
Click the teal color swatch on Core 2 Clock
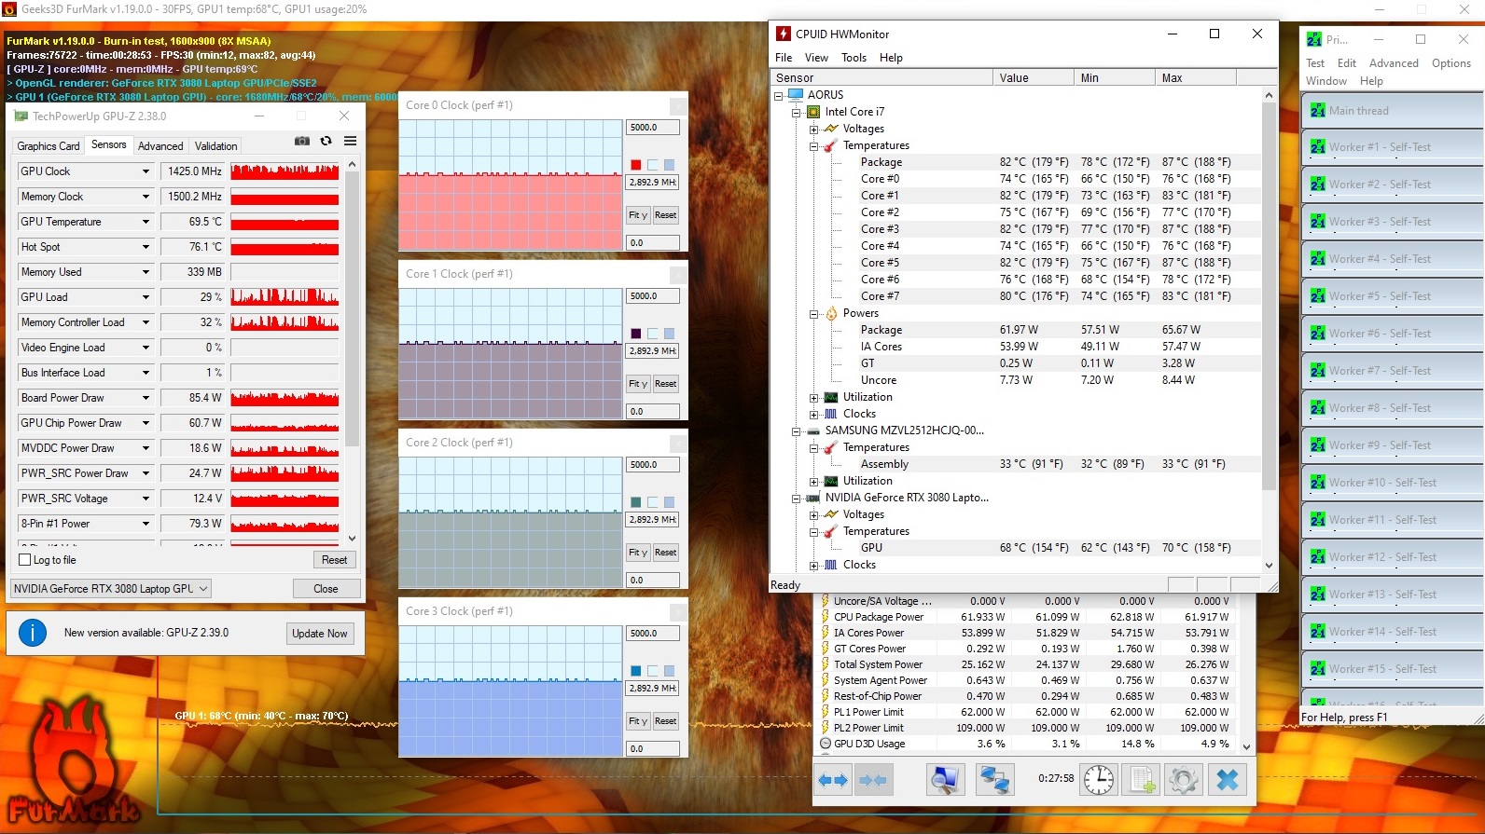pos(635,502)
